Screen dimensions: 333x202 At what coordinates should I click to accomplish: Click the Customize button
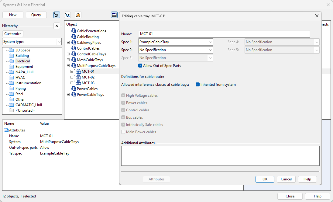(13, 34)
